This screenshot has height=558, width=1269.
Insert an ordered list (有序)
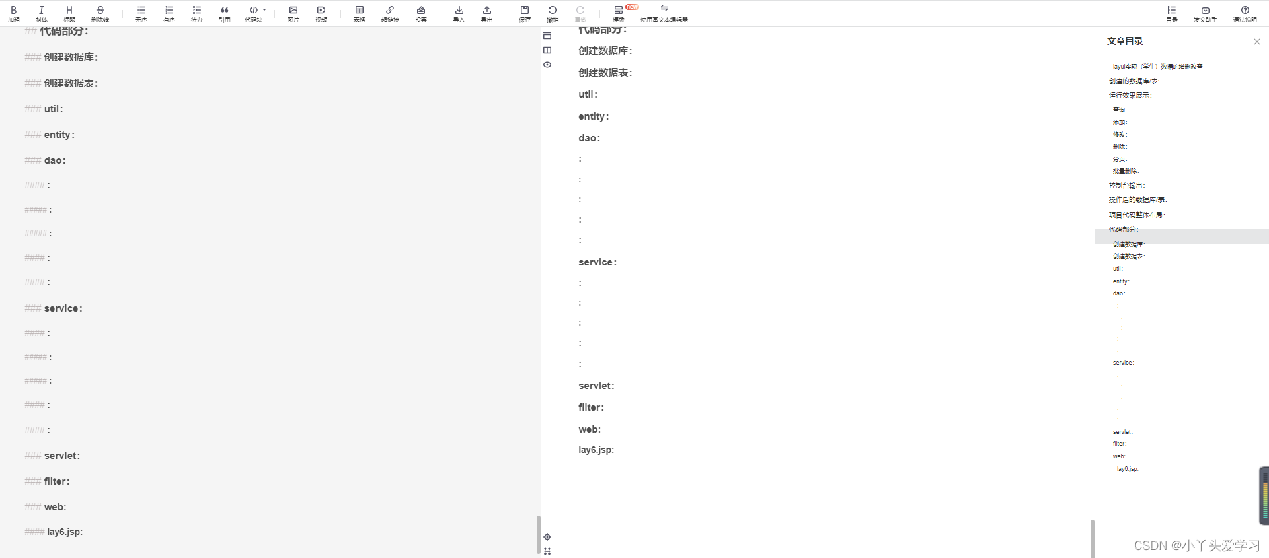coord(169,14)
